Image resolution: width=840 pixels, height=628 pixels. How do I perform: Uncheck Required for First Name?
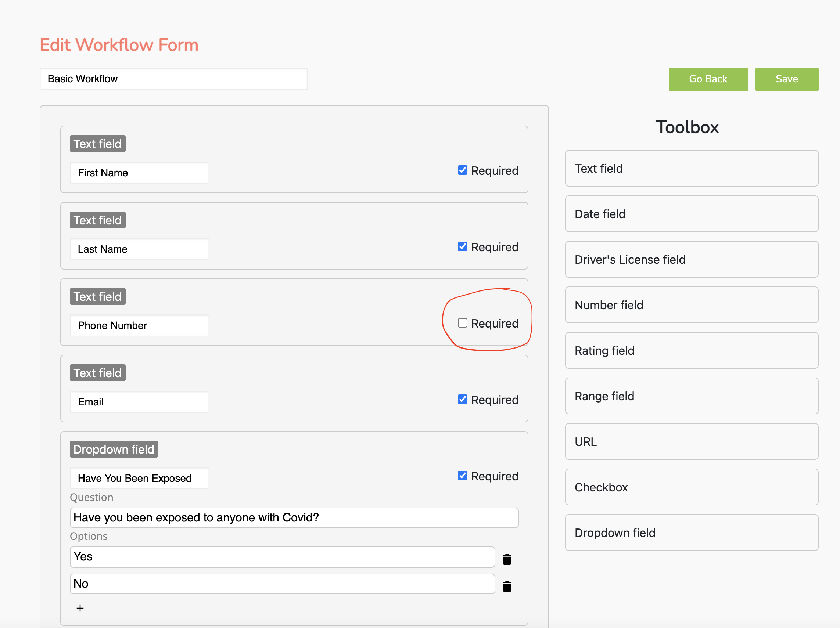[462, 170]
